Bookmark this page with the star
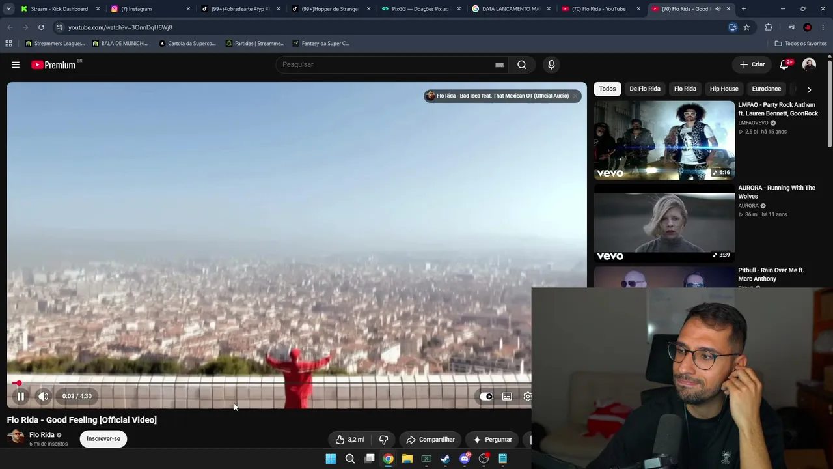The image size is (833, 469). tap(746, 27)
